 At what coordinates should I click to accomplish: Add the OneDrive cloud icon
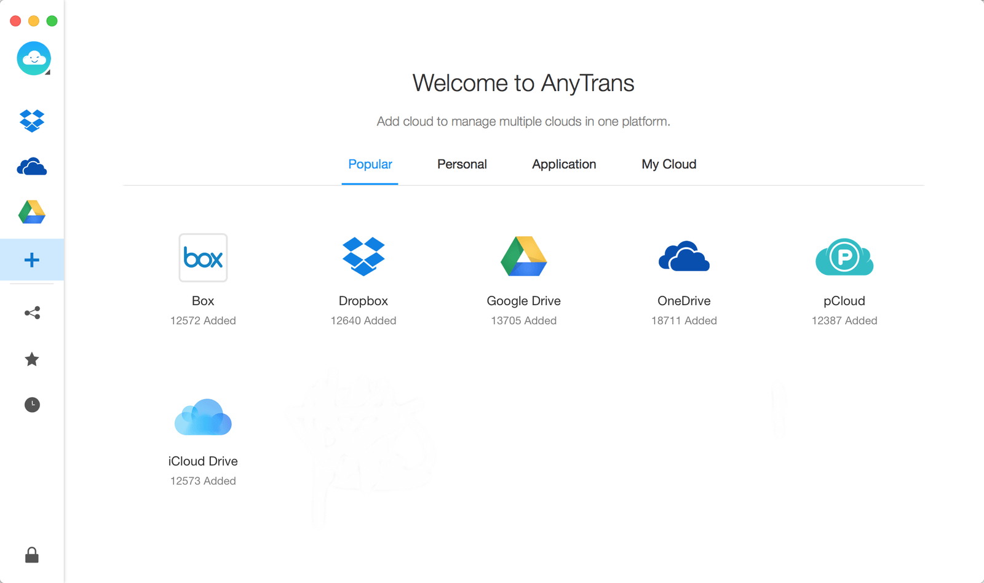pos(684,256)
